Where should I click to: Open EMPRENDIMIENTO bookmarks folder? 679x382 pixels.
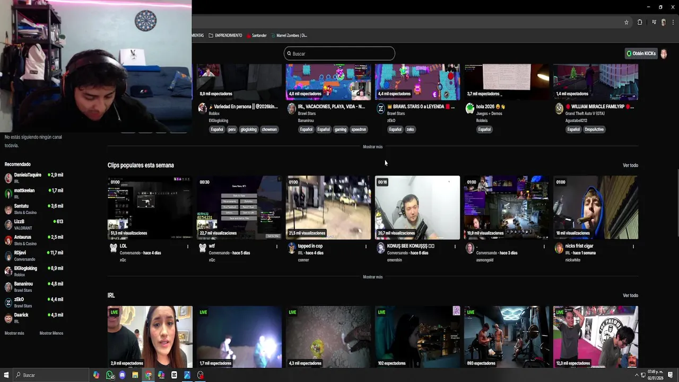click(x=225, y=36)
